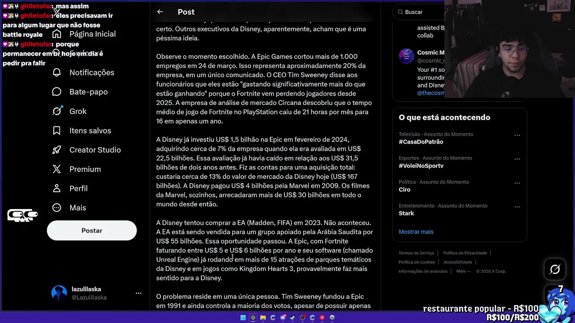Image resolution: width=575 pixels, height=323 pixels.
Task: Go to Notificações
Action: pyautogui.click(x=92, y=72)
